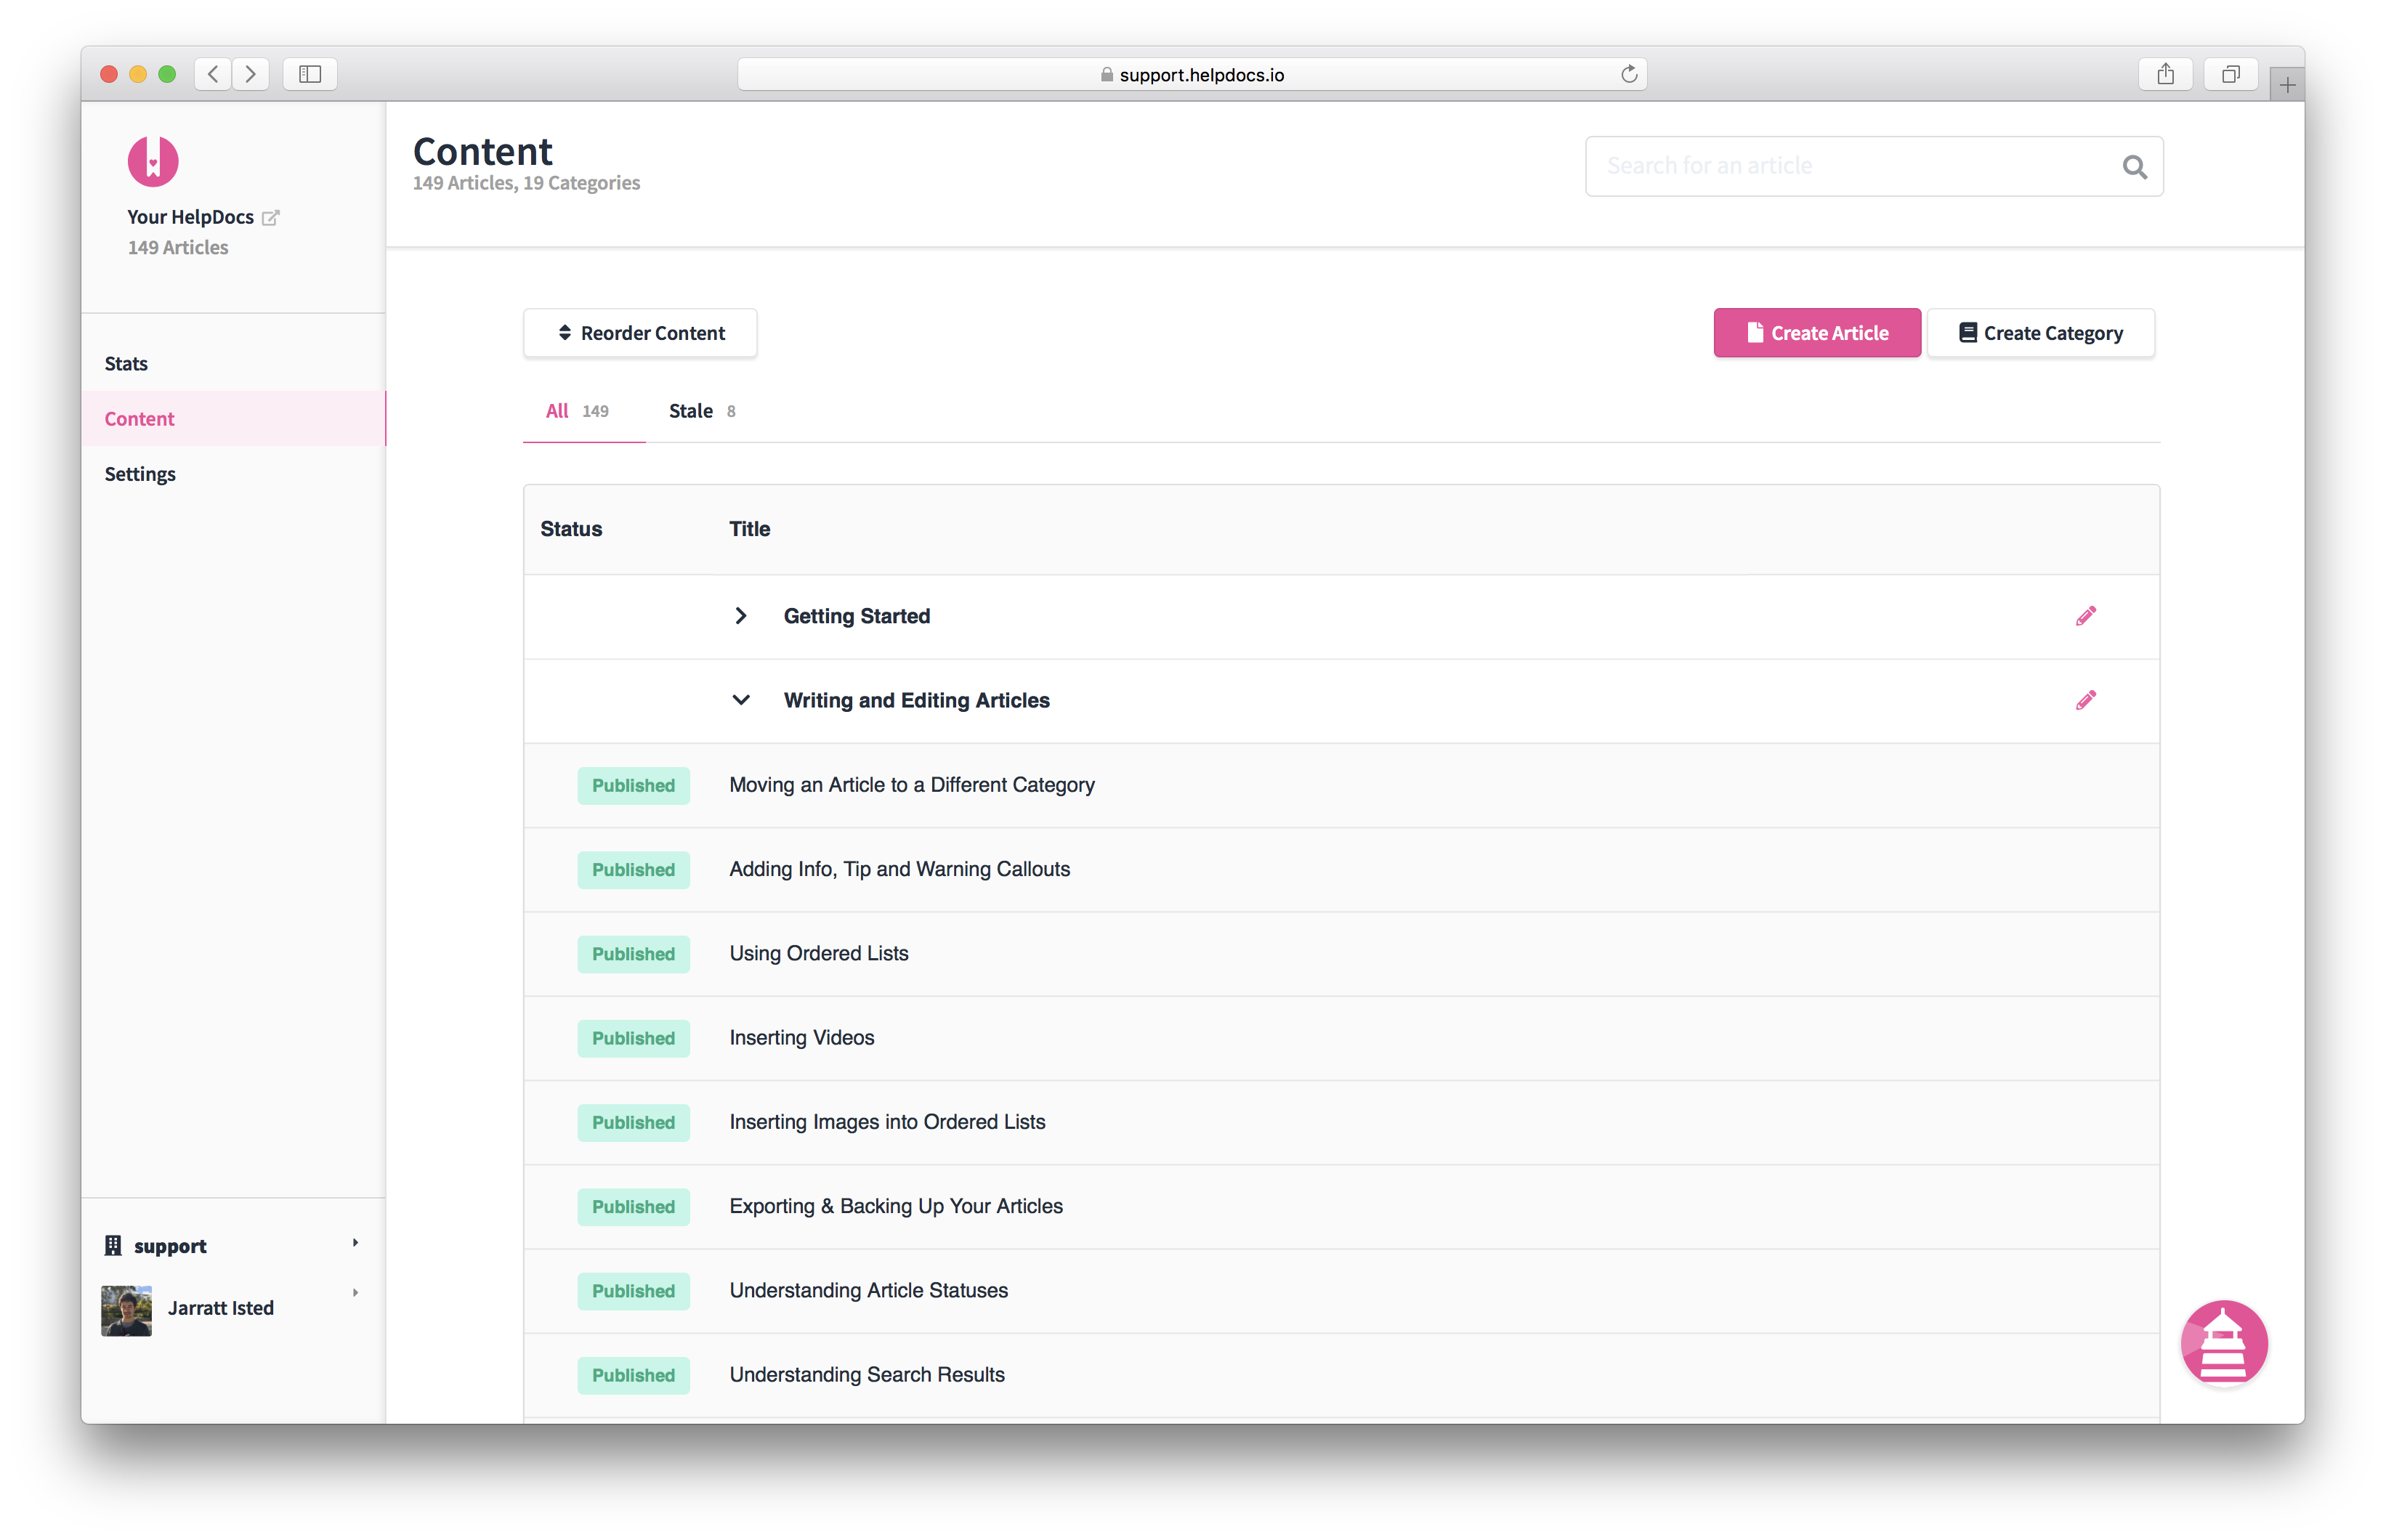
Task: Switch to the Stale tab
Action: (x=702, y=411)
